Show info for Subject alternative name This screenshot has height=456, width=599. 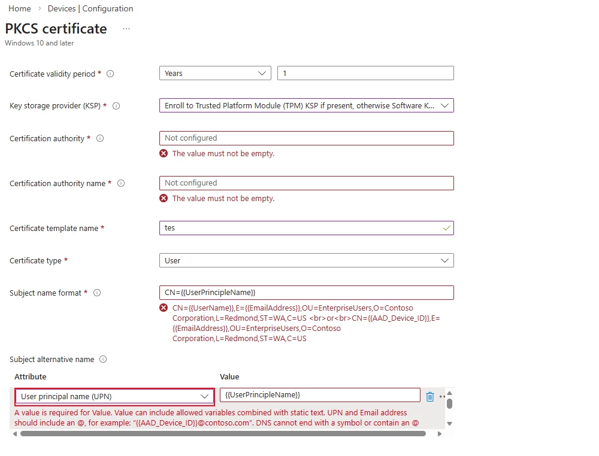pyautogui.click(x=103, y=359)
